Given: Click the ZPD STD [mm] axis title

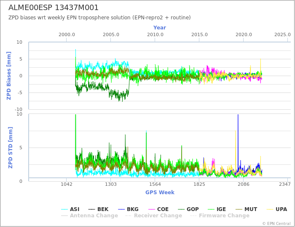Looking at the screenshot, I should tap(11, 148).
